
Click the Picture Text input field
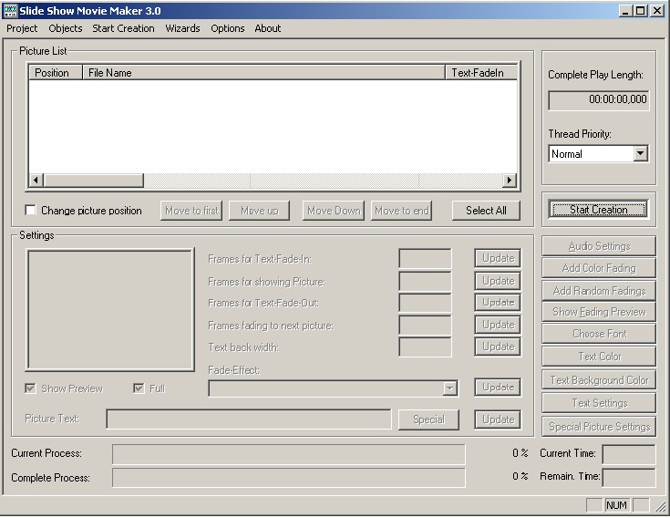tap(249, 420)
